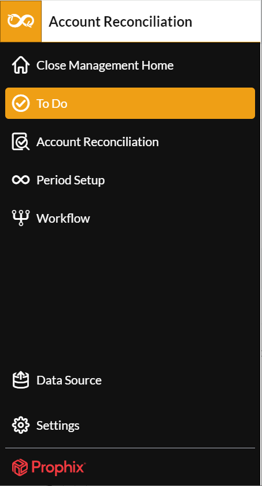This screenshot has height=486, width=262.
Task: Go to Period Setup
Action: coord(71,180)
